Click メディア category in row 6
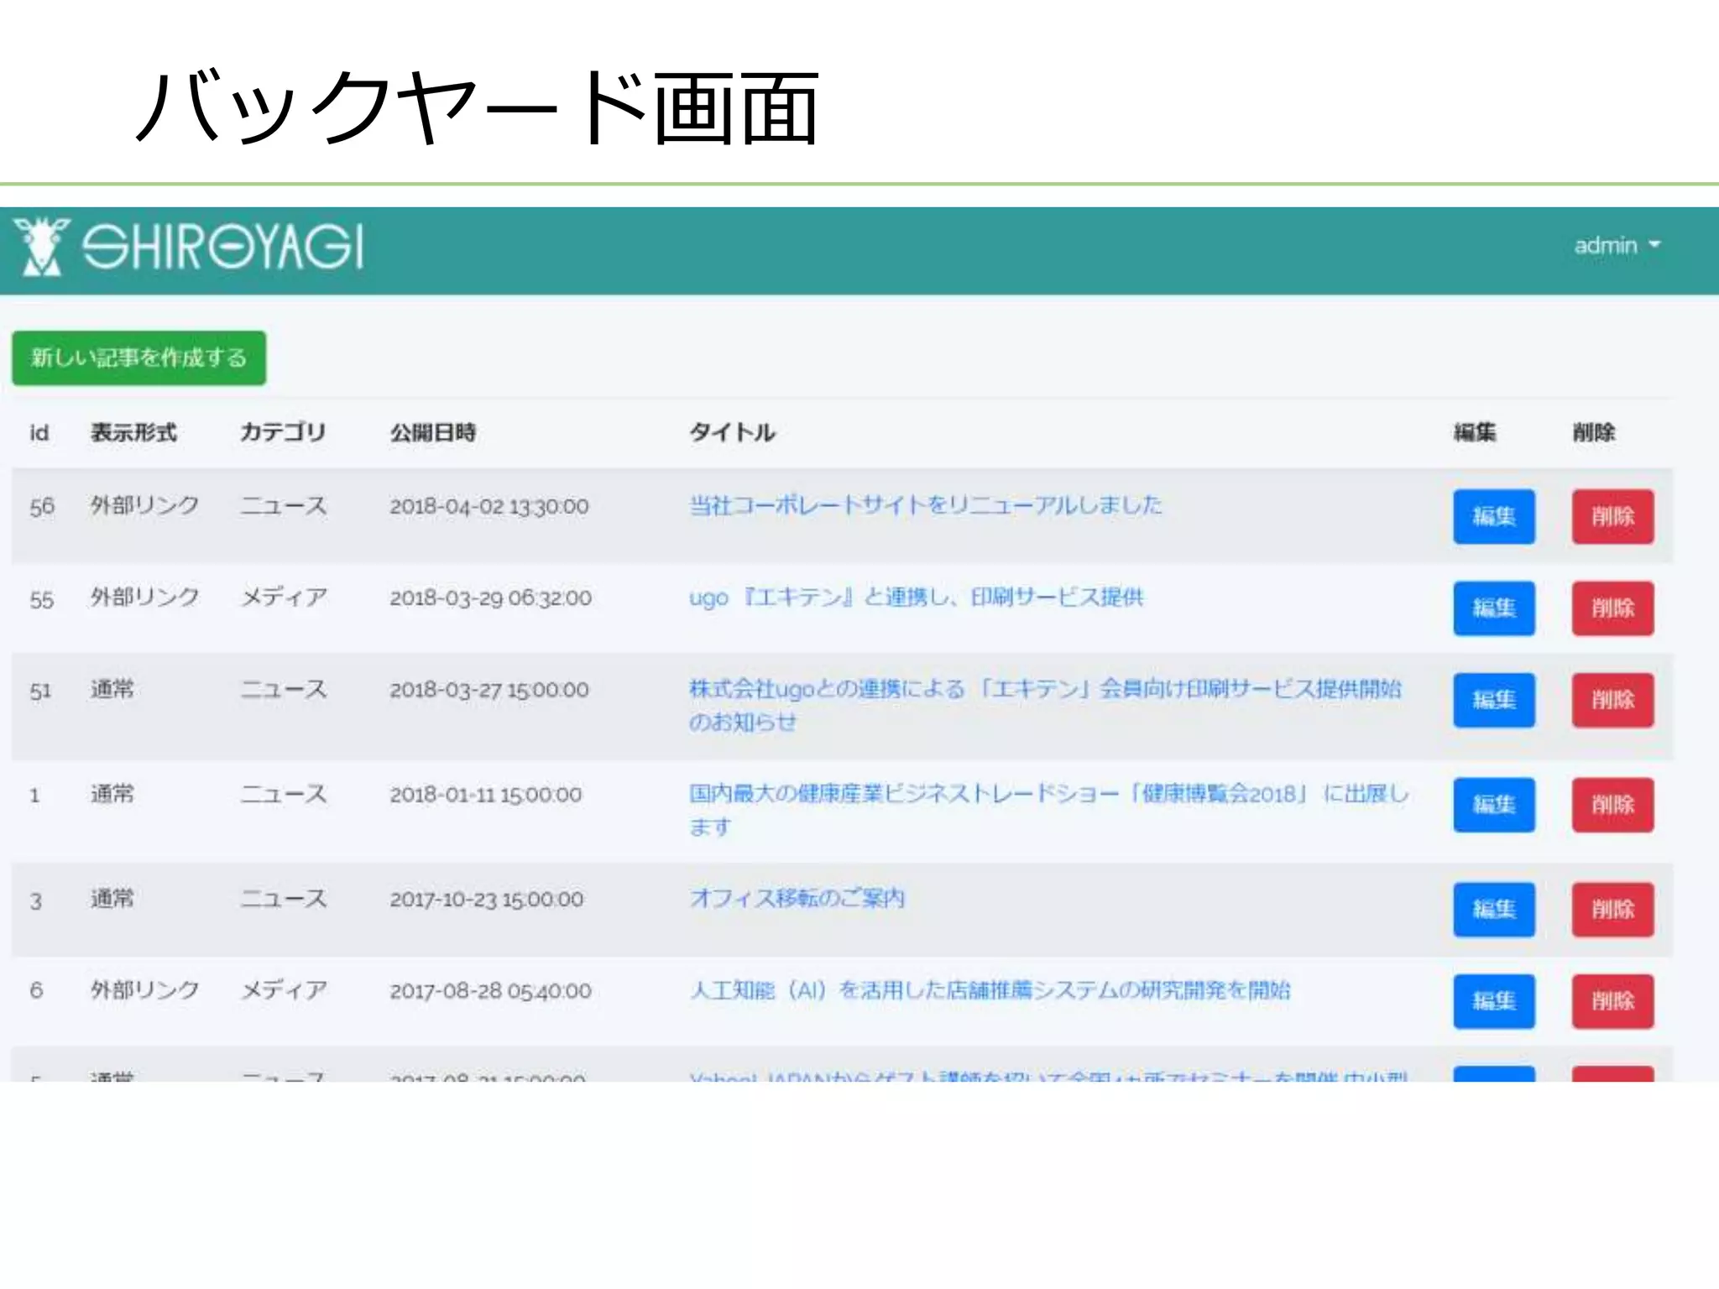Viewport: 1719px width, 1289px height. coord(284,990)
